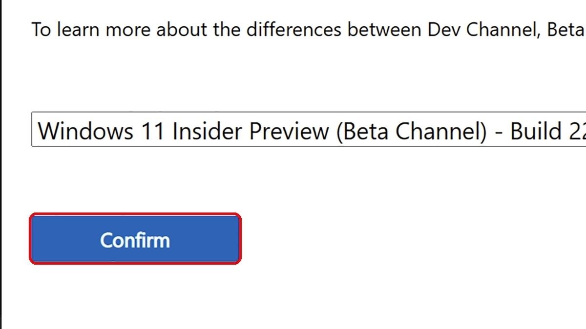Choose the Beta Channel build select box
This screenshot has height=329, width=586.
point(309,130)
